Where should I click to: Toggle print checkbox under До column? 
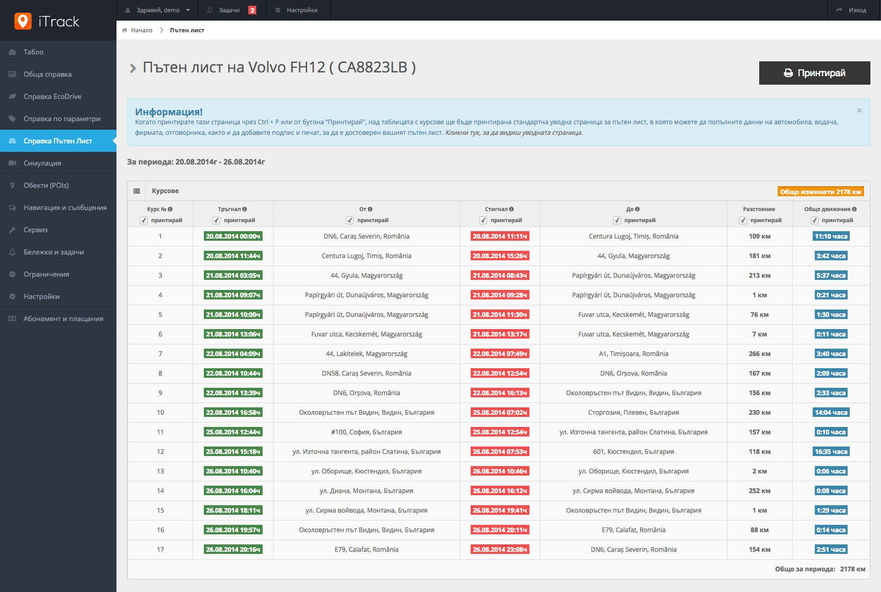click(x=617, y=220)
